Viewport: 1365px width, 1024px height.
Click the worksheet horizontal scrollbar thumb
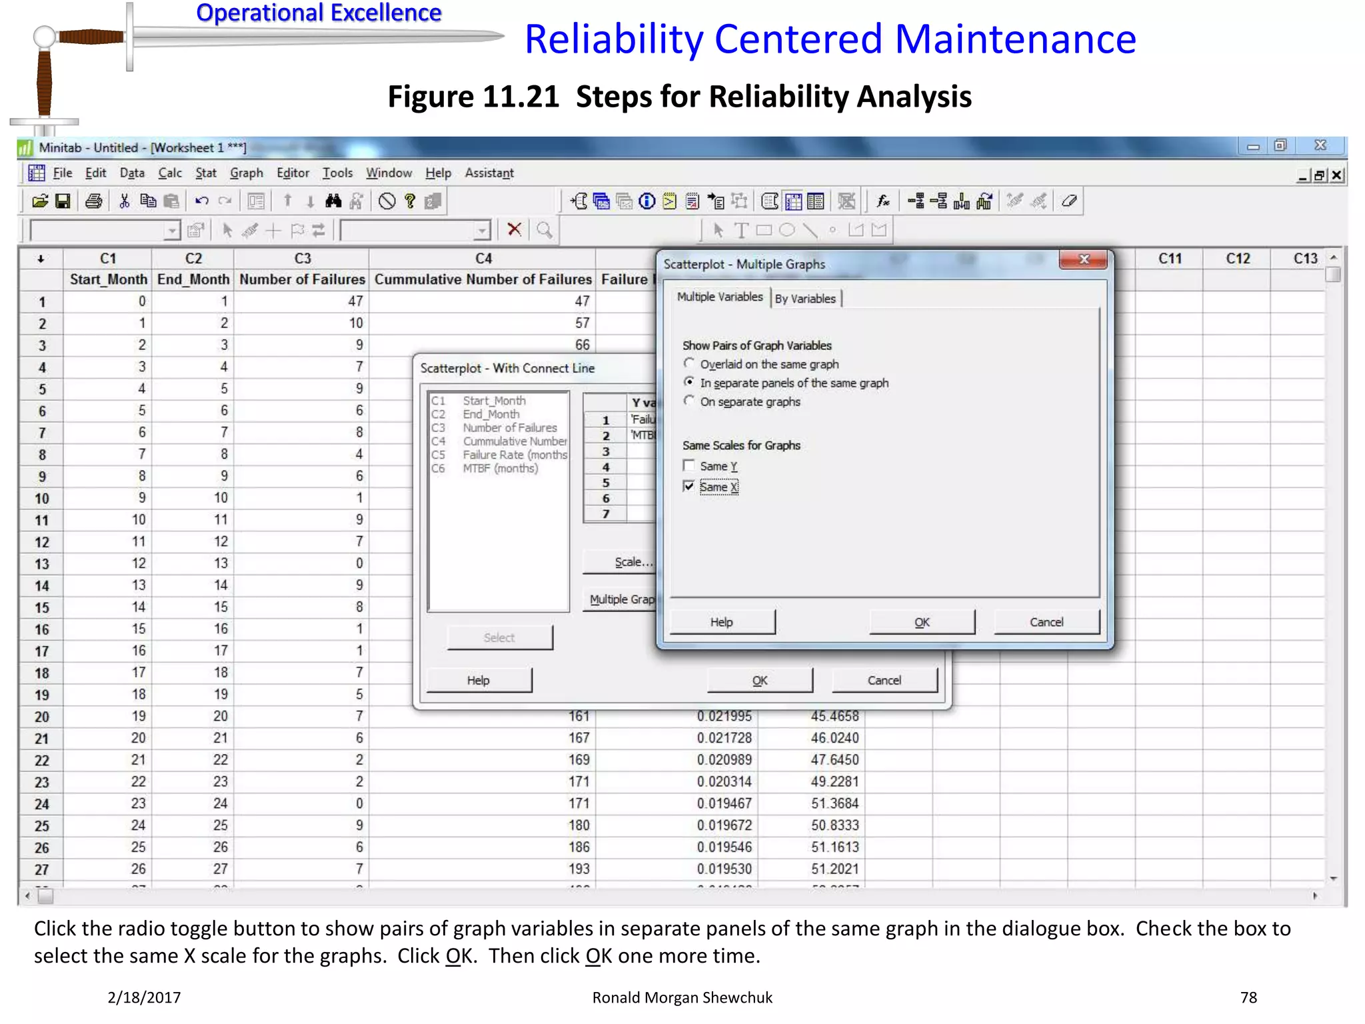click(x=45, y=897)
